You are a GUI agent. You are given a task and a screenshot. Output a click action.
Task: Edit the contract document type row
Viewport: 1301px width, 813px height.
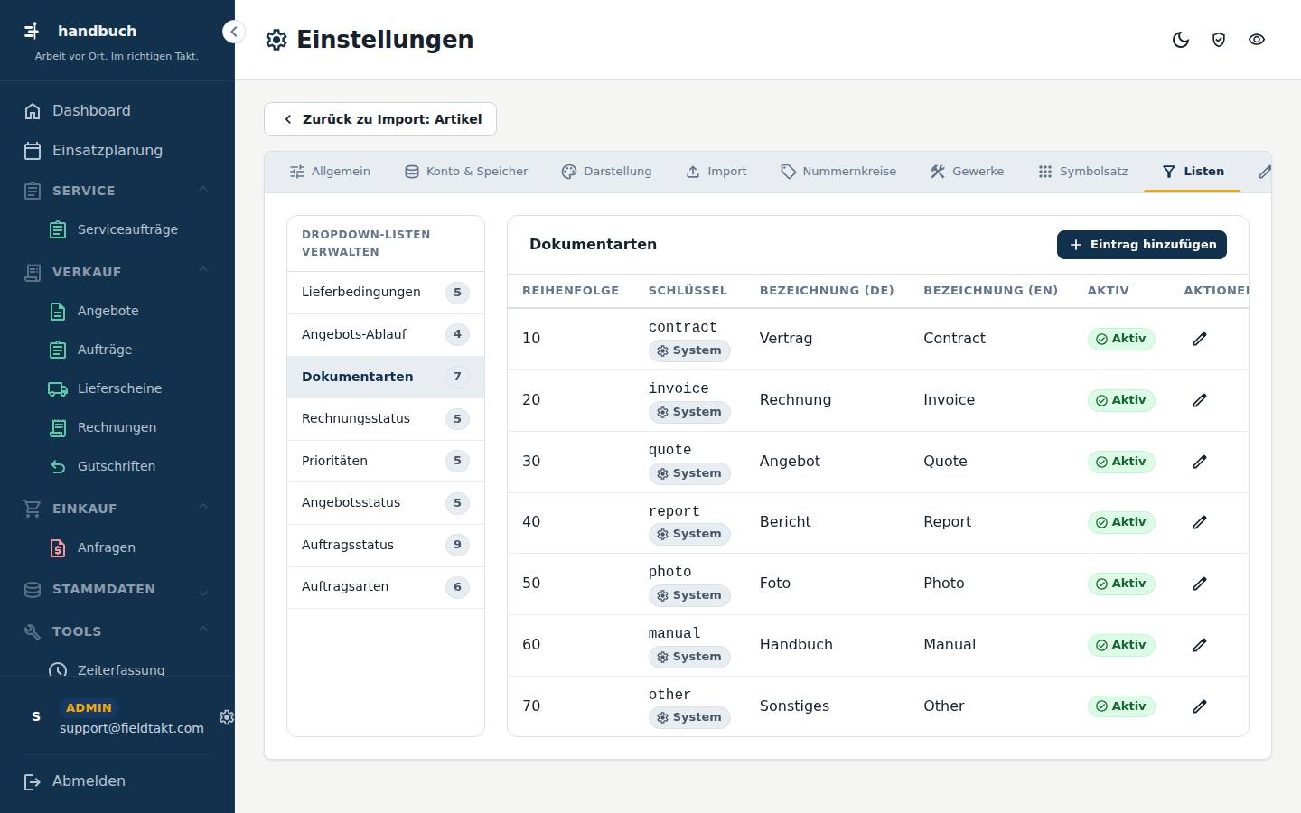point(1200,339)
